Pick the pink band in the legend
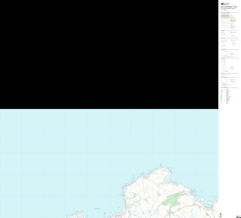 coord(225,17)
